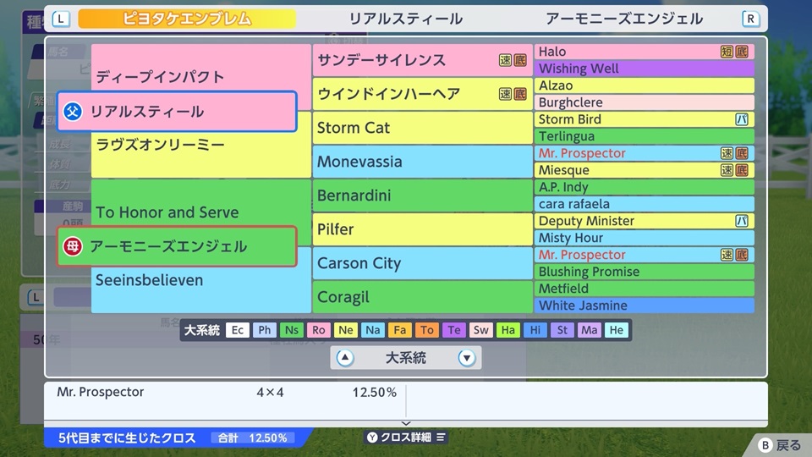Click the 底 icon on ウインドインハーヘア
812x457 pixels.
click(x=520, y=94)
